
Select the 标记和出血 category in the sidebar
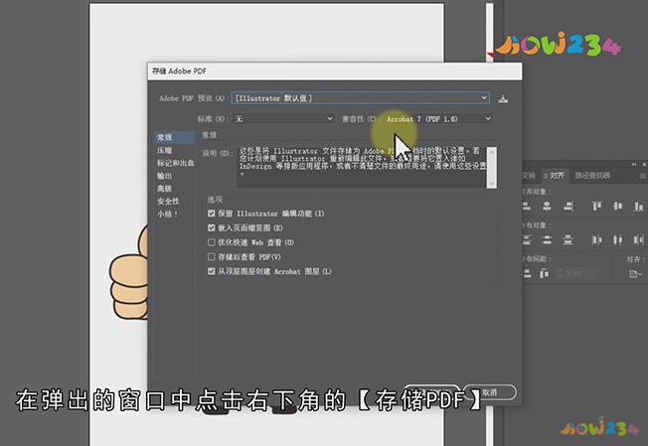[174, 163]
